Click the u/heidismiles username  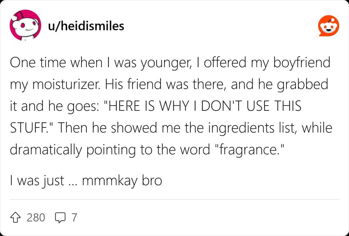(x=86, y=26)
